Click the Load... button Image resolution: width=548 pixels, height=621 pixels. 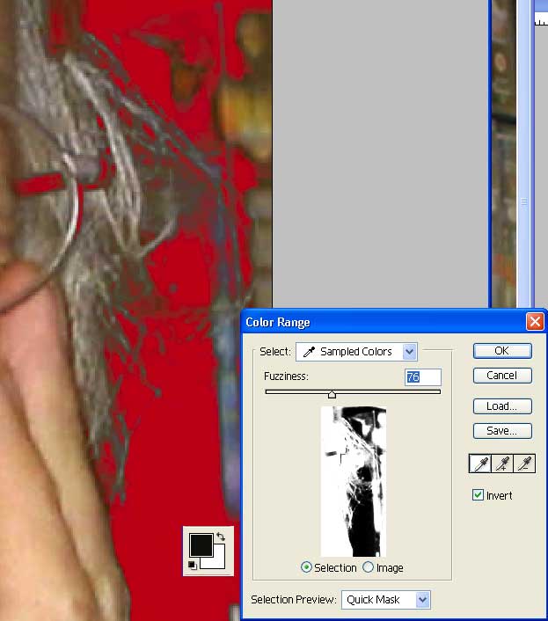point(502,406)
